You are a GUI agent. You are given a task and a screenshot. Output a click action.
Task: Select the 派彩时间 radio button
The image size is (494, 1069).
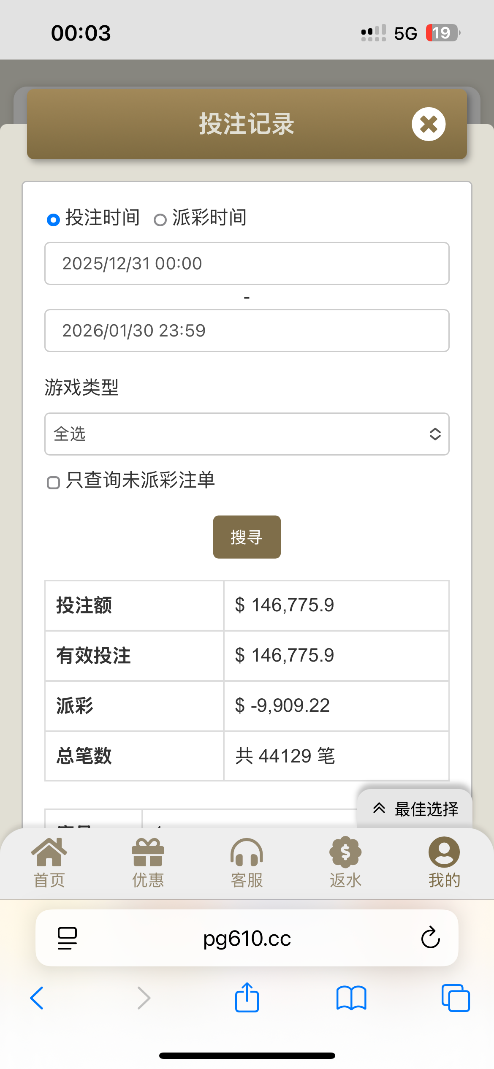(x=160, y=220)
